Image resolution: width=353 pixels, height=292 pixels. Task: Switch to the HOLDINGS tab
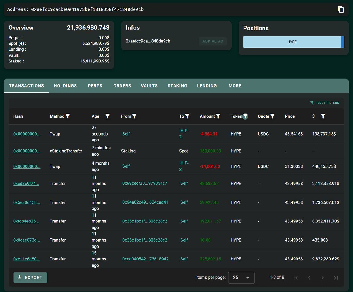click(x=65, y=86)
